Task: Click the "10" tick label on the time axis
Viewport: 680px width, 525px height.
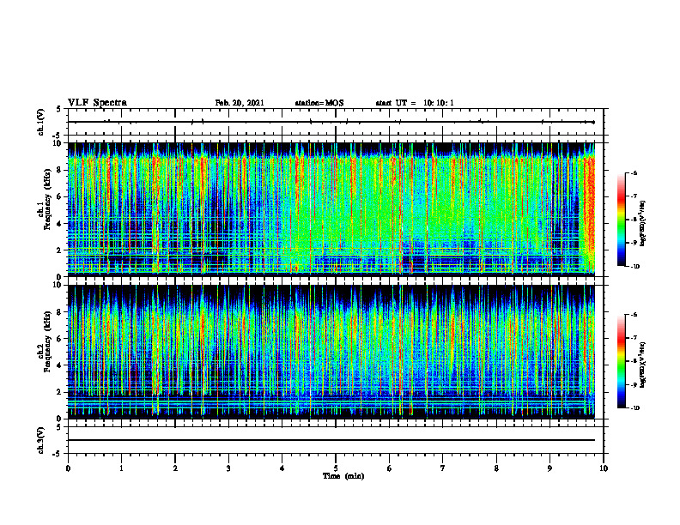Action: pos(604,468)
